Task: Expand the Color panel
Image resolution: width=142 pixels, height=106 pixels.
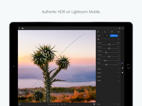Action: pos(108,69)
